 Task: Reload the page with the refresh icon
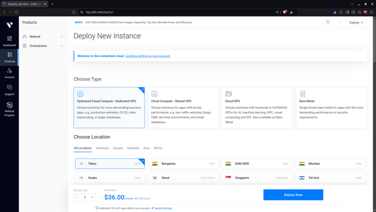pyautogui.click(x=17, y=12)
